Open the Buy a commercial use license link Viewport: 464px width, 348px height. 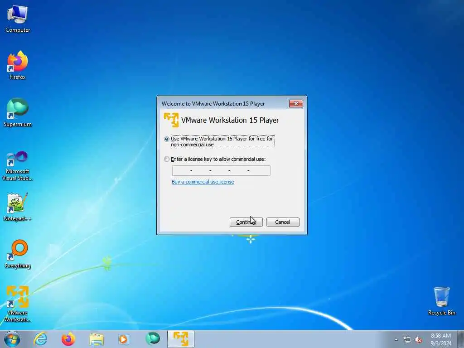click(203, 182)
